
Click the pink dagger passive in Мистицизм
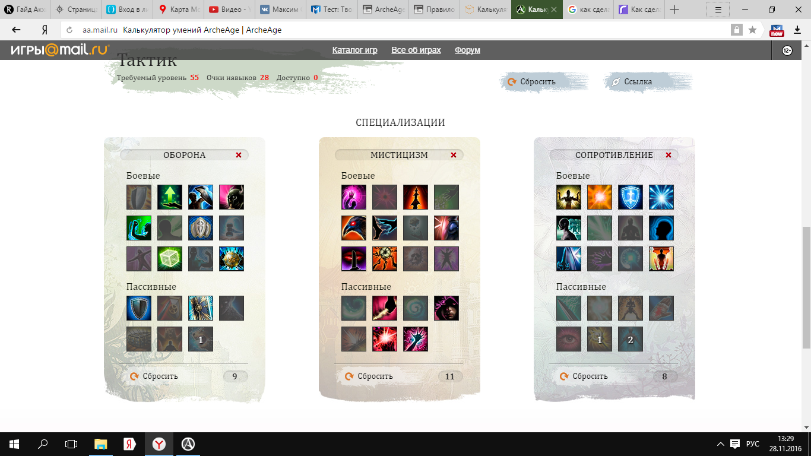tap(385, 308)
